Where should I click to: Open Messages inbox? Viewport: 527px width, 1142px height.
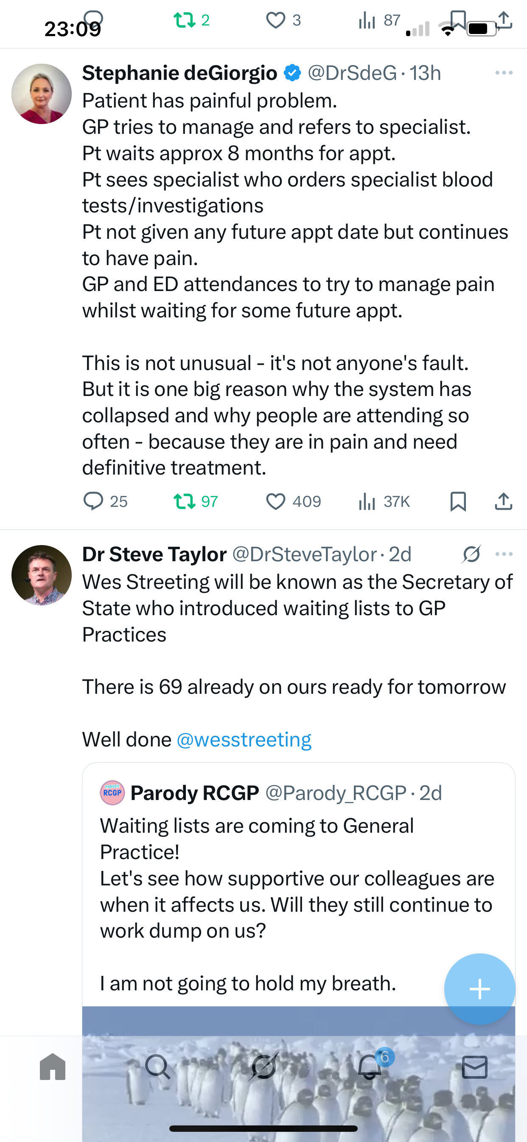475,1067
